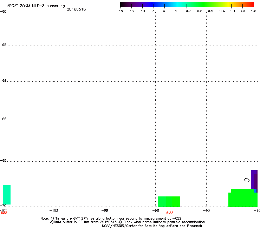
Task: Click the -0.6 color scale label
Action: 198,11
